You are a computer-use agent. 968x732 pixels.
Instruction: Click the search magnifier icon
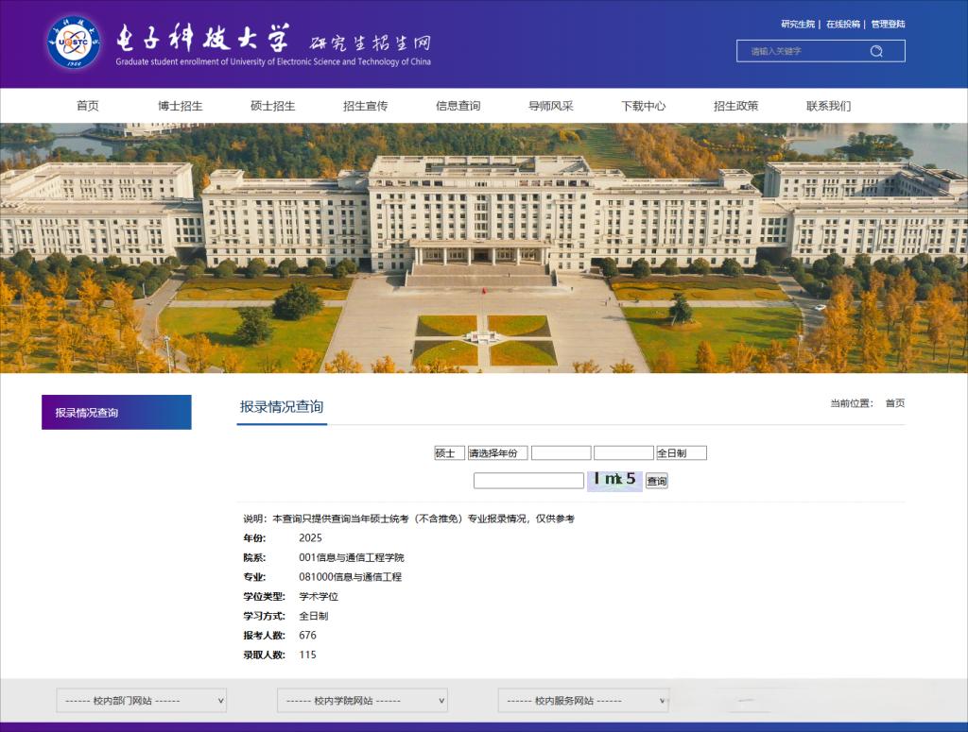point(876,51)
